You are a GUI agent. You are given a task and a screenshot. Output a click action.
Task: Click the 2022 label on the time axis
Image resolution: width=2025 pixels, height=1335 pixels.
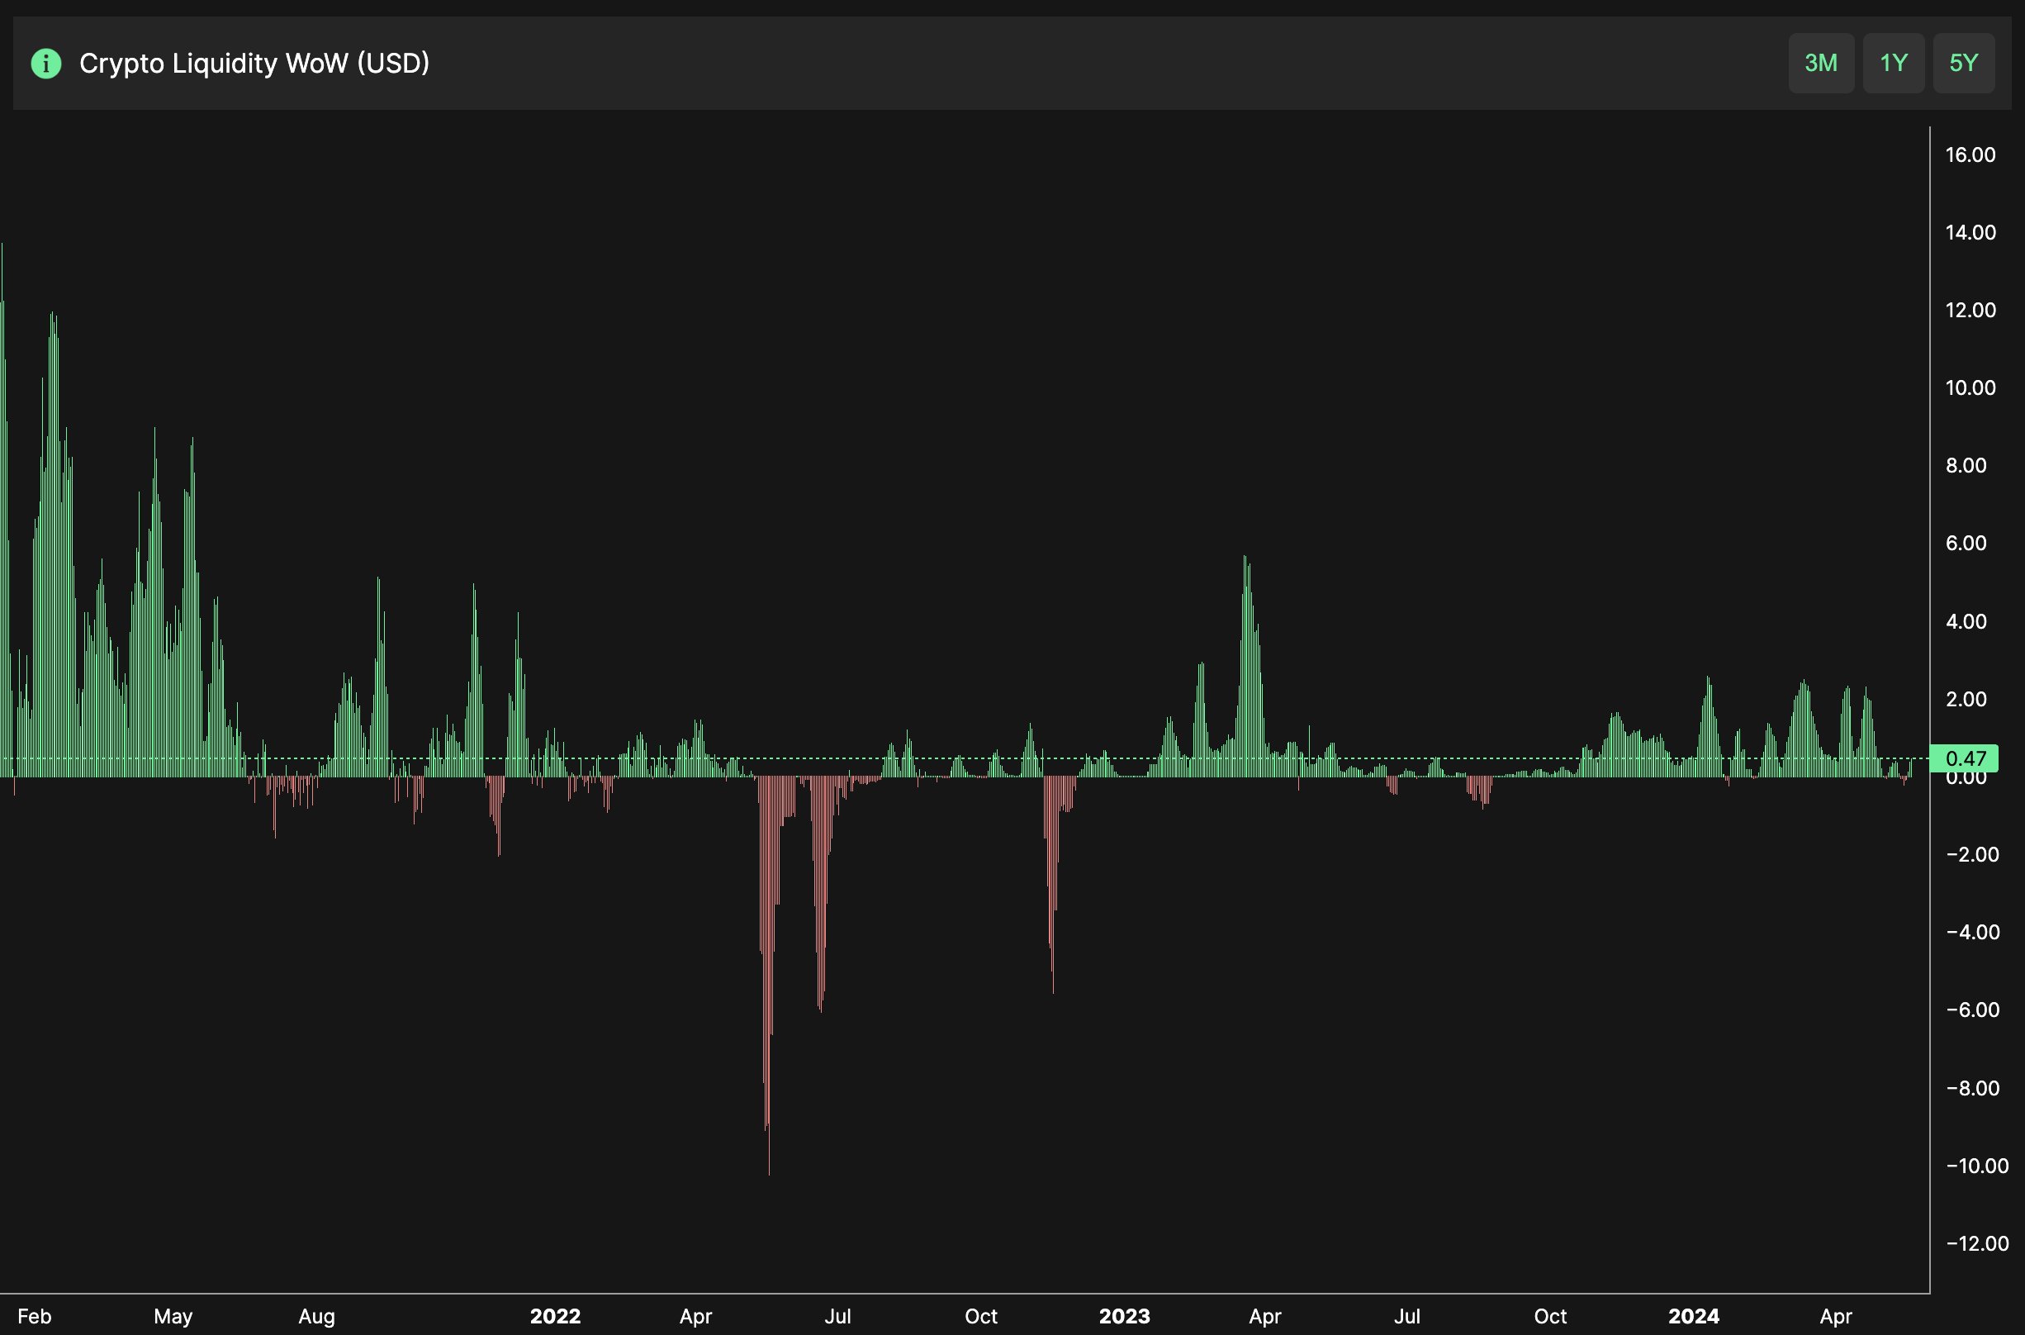(555, 1316)
